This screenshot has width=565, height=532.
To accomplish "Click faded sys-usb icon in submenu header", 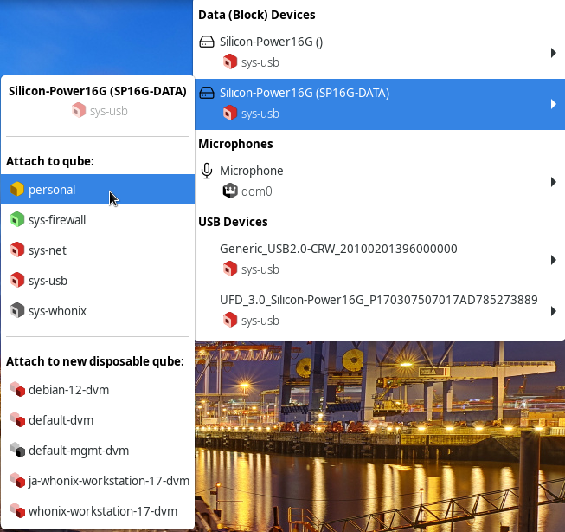I will click(x=79, y=110).
